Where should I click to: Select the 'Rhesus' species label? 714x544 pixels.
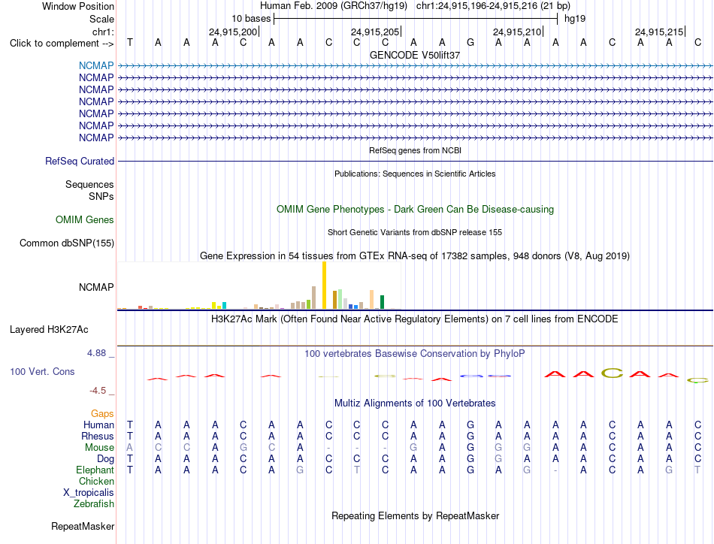pos(98,436)
